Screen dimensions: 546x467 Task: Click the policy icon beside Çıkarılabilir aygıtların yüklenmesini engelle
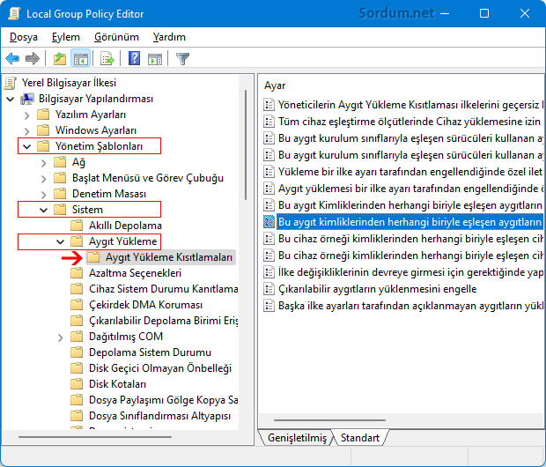pos(269,289)
